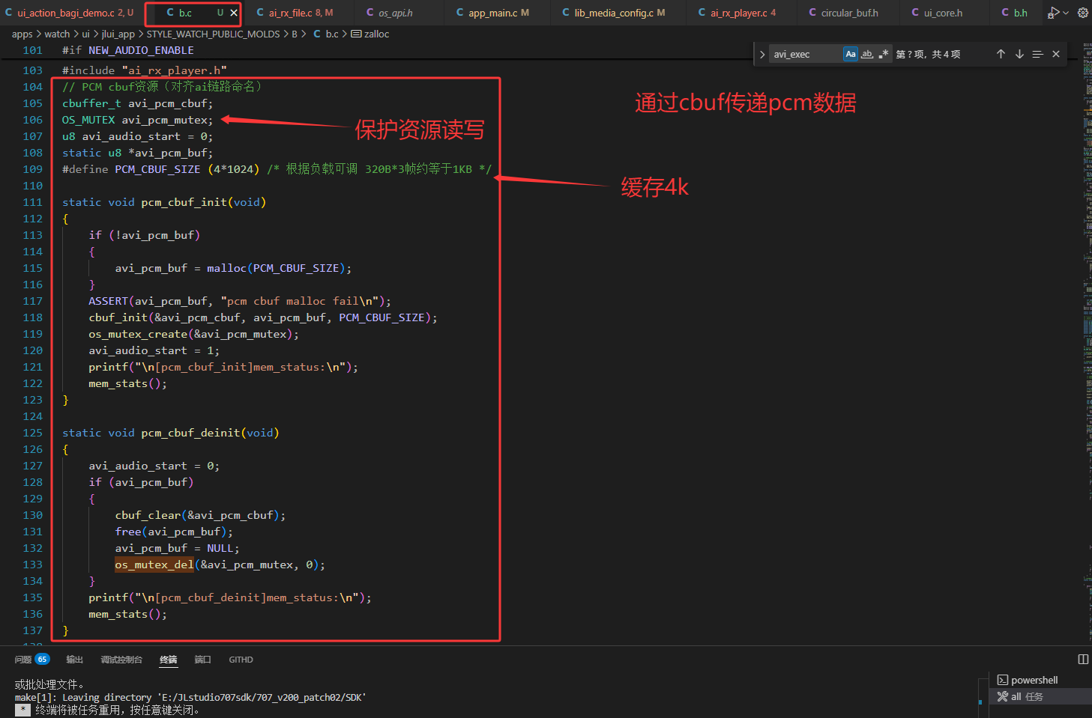Click line number 117 in gutter
Image resolution: width=1092 pixels, height=718 pixels.
click(x=32, y=301)
